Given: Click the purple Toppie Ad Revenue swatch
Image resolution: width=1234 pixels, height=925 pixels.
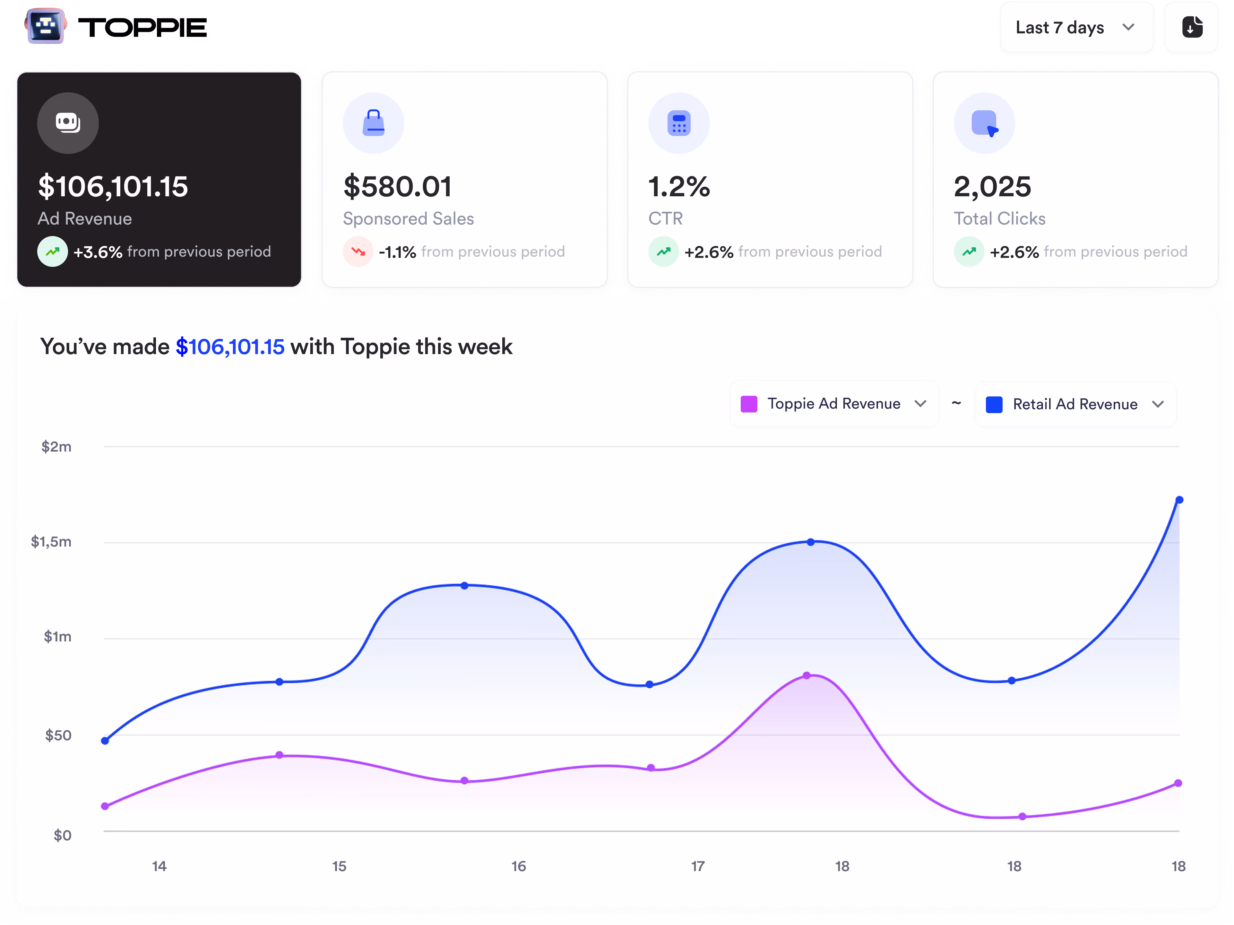Looking at the screenshot, I should coord(749,404).
